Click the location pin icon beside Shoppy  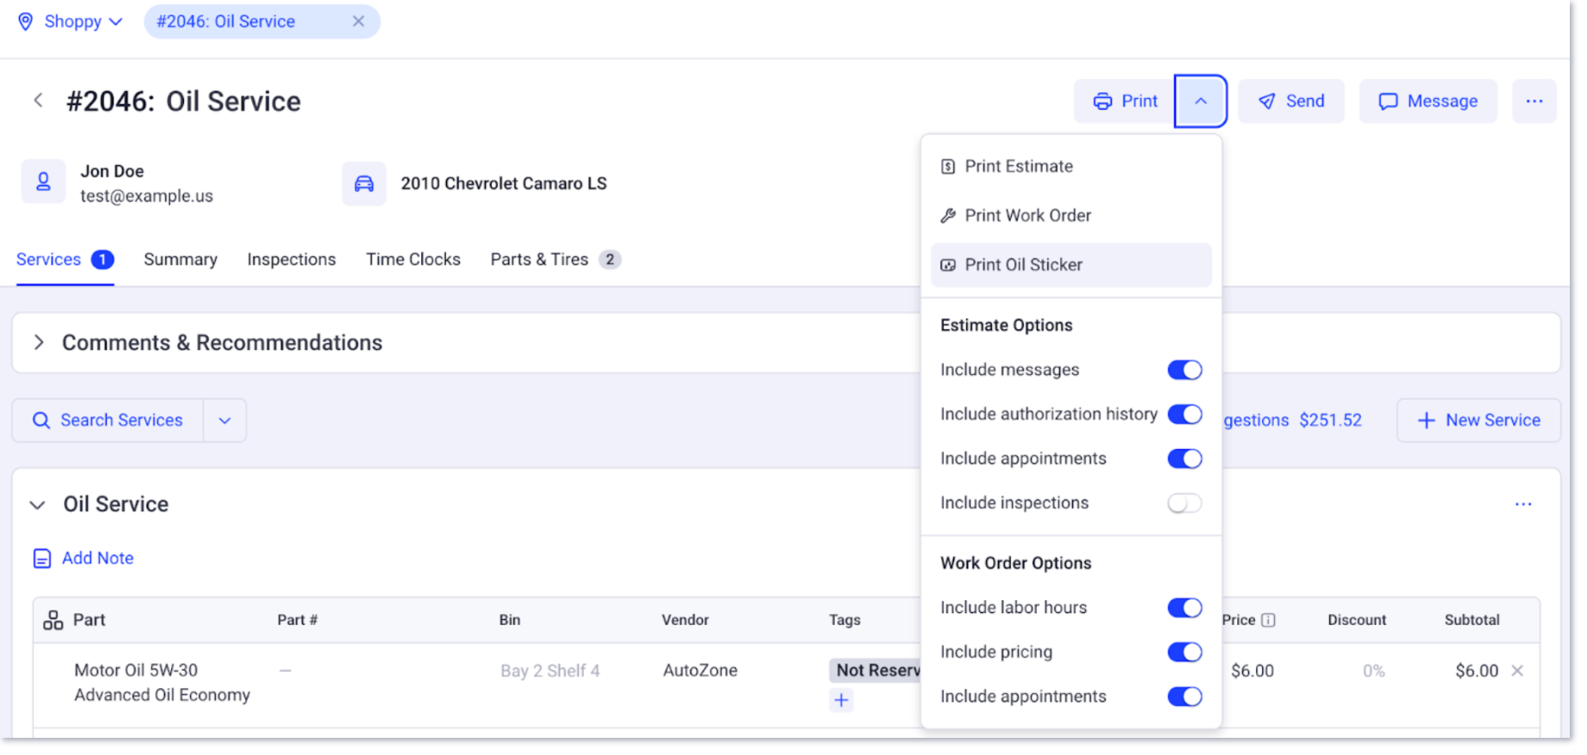[26, 21]
